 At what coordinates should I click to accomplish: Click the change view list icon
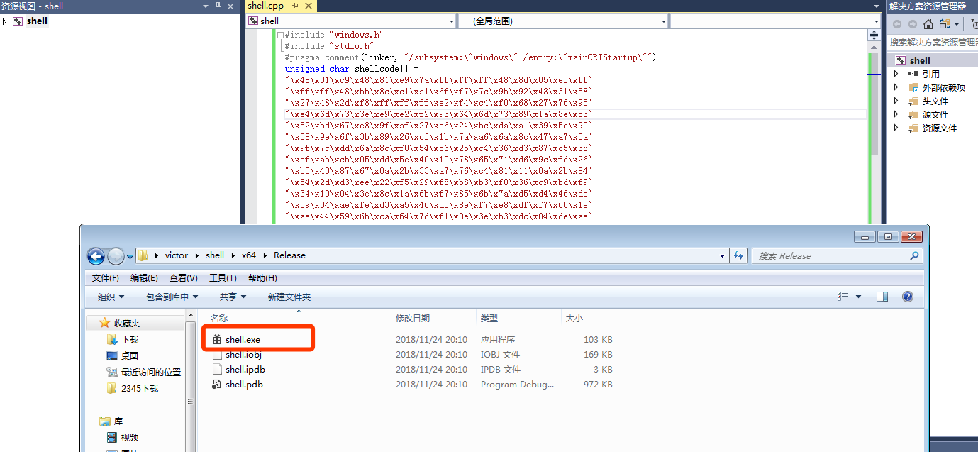pos(843,297)
